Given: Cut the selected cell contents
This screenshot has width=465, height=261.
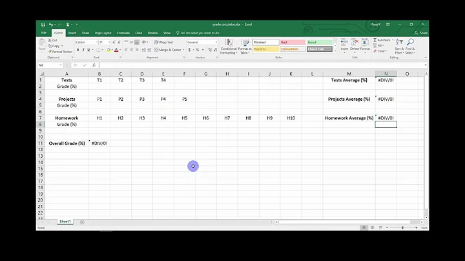Looking at the screenshot, I should [x=52, y=40].
